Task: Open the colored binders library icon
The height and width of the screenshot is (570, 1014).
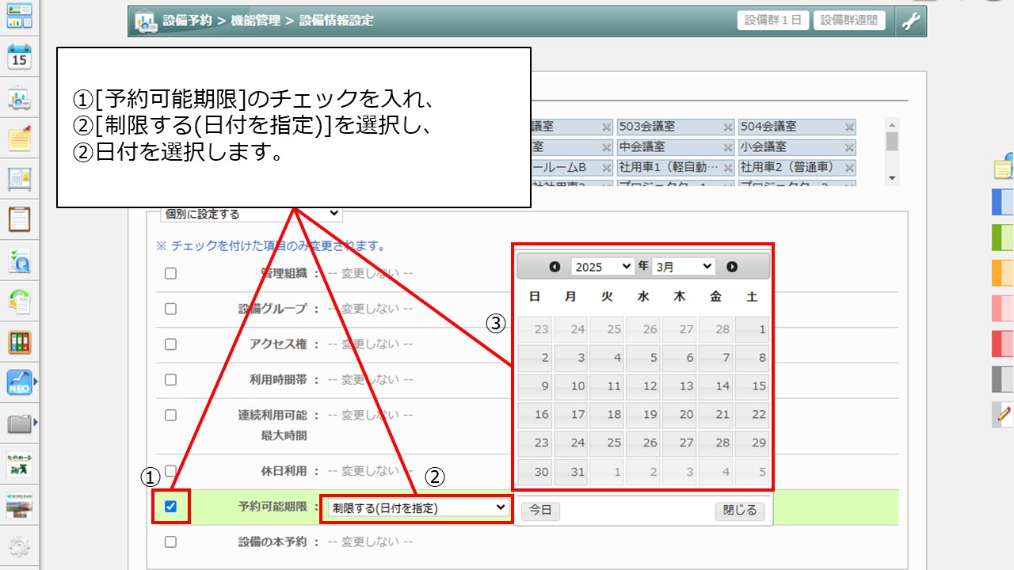Action: (19, 342)
